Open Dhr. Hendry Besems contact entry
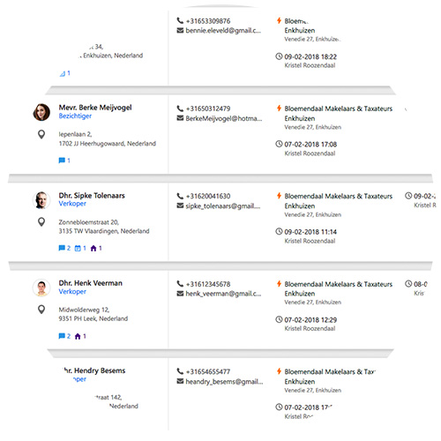This screenshot has width=441, height=441. pyautogui.click(x=94, y=370)
